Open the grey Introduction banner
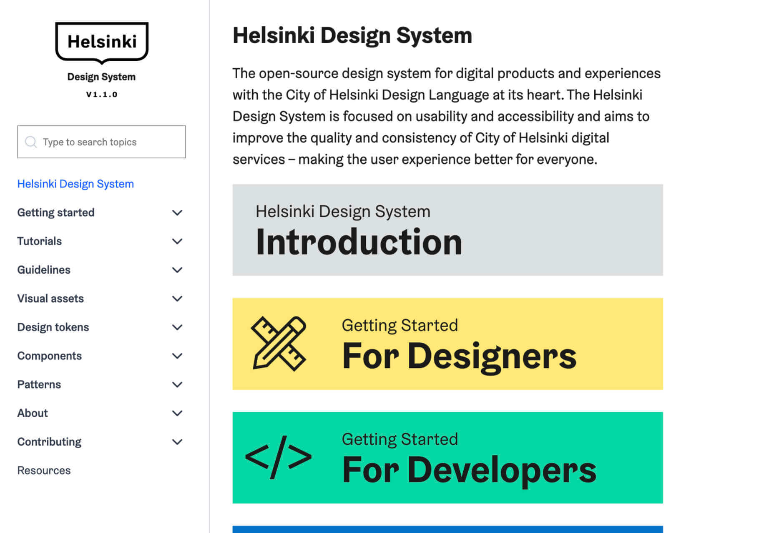 point(447,230)
